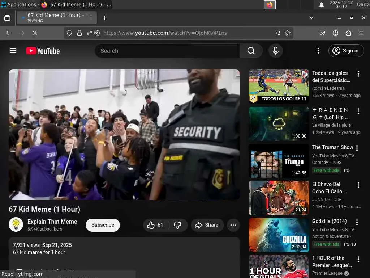Open options menu for RAINING Lofi video
The height and width of the screenshot is (278, 370).
(358, 111)
